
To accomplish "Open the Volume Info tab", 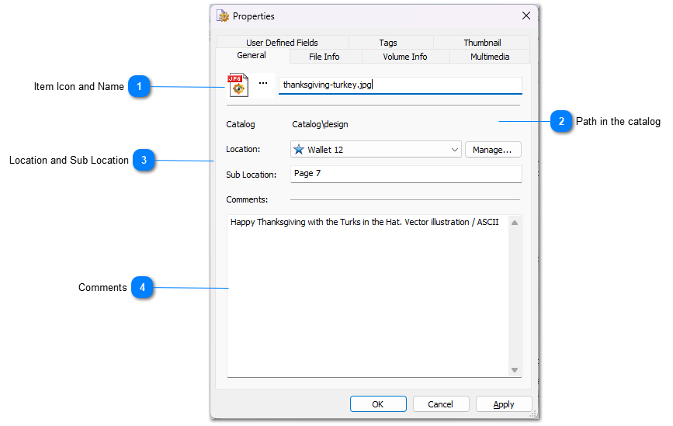I will coord(404,57).
